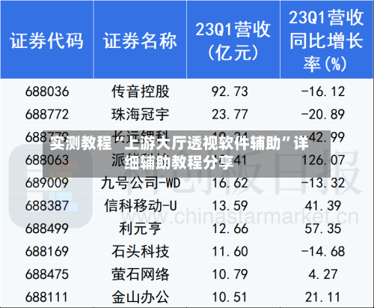Select the revenue value 23.77
Image resolution: width=374 pixels, height=308 pixels.
(230, 115)
